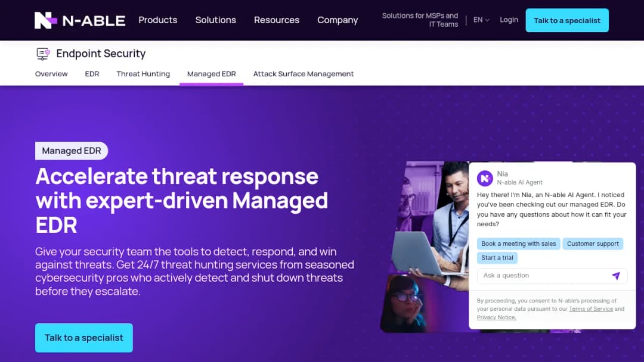The width and height of the screenshot is (644, 362).
Task: Open the Attack Surface Management tab
Action: tap(303, 74)
